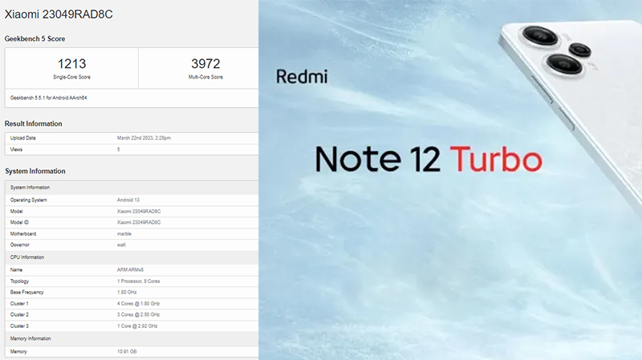Click the Topology label
Screen dimensions: 642x360
[x=19, y=281]
